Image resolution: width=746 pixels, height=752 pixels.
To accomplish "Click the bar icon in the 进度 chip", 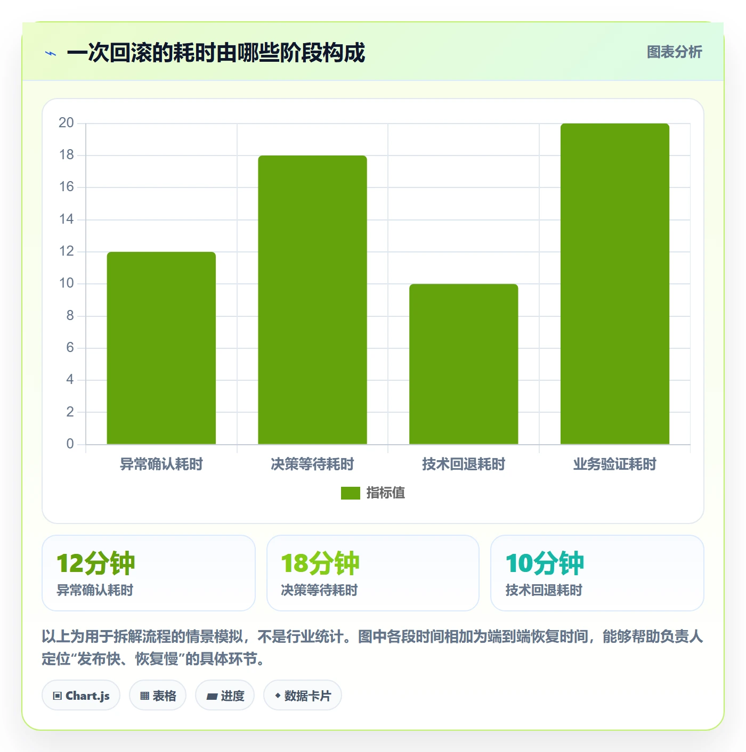I will pyautogui.click(x=212, y=697).
